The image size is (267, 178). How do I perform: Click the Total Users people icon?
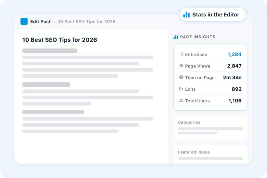pyautogui.click(x=181, y=101)
